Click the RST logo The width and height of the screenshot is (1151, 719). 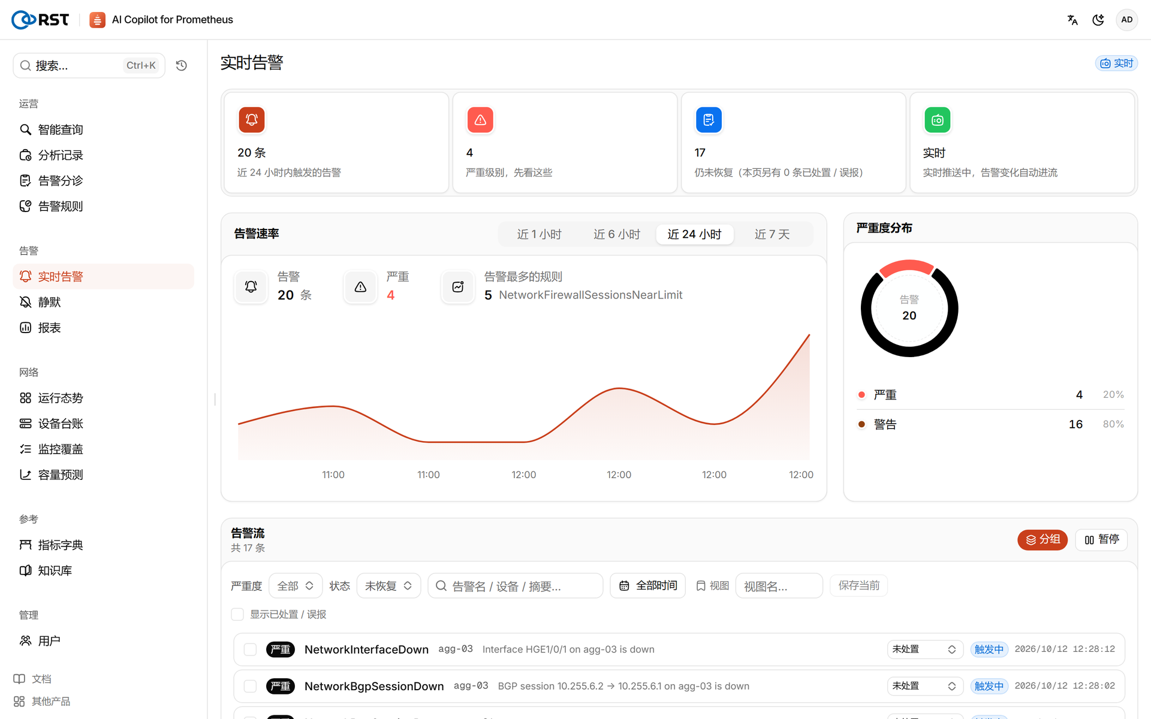point(40,20)
